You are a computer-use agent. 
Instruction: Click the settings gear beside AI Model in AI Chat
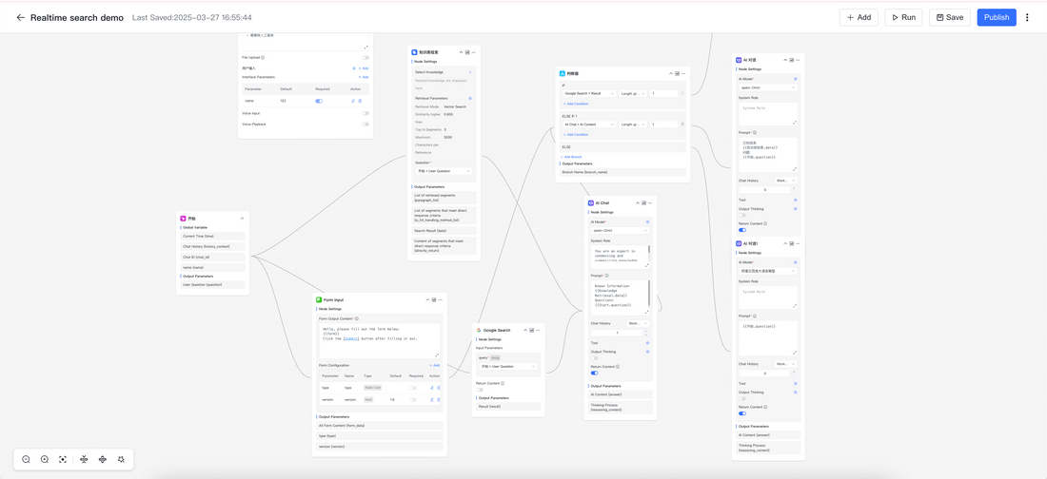(x=647, y=221)
